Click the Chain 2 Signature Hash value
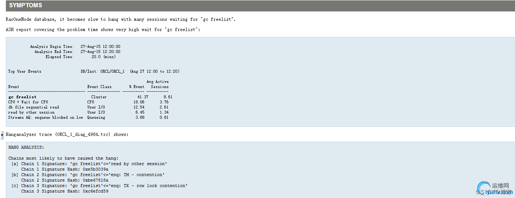Viewport: 515px width, 198px height. pyautogui.click(x=96, y=180)
